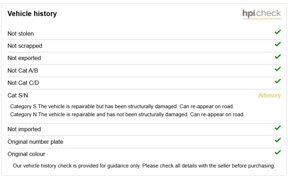Viewport: 290px width, 179px height.
Task: Click the Category S description text
Action: pyautogui.click(x=122, y=106)
